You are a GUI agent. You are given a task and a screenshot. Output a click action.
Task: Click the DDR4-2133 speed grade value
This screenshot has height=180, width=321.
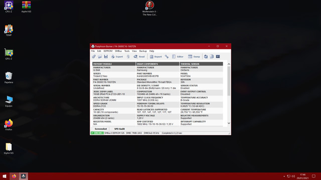[x=100, y=106]
